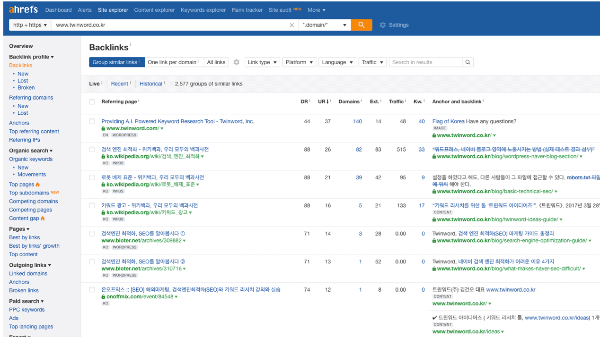Open Broken links in sidebar
This screenshot has height=337, width=600.
coord(24,291)
